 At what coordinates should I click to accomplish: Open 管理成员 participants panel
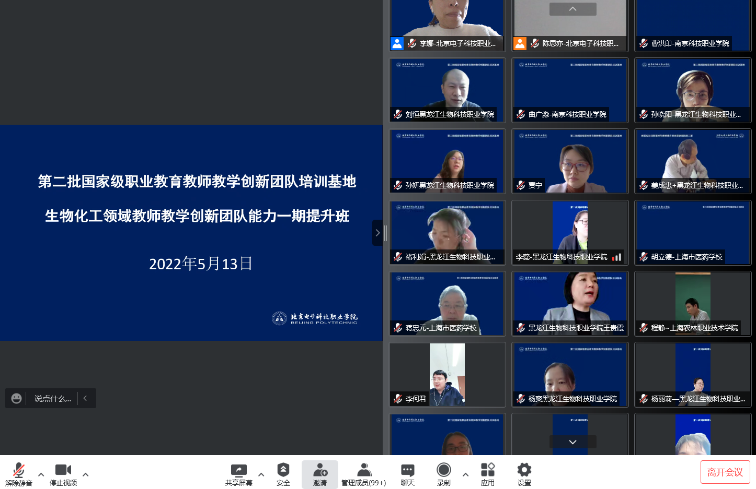click(x=364, y=474)
